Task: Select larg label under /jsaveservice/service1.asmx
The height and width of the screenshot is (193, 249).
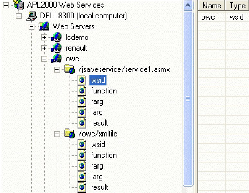Action: click(97, 113)
